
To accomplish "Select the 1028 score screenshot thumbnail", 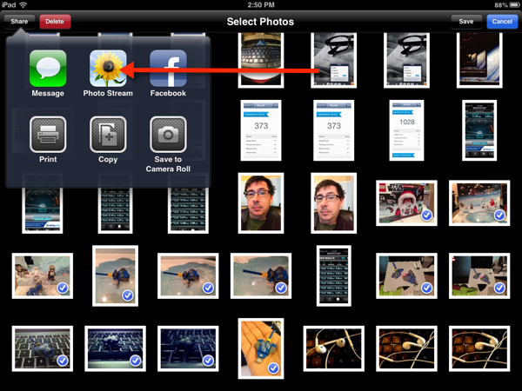I will pos(407,130).
